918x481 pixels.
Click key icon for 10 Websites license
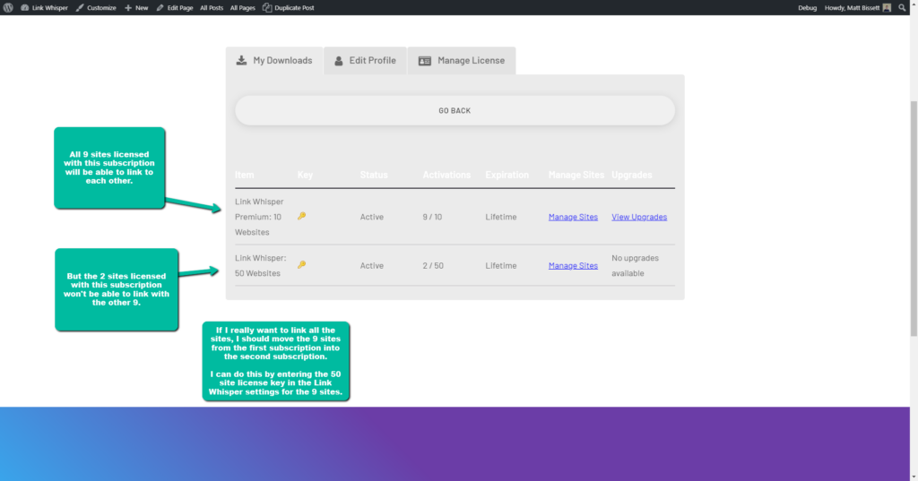(x=301, y=216)
